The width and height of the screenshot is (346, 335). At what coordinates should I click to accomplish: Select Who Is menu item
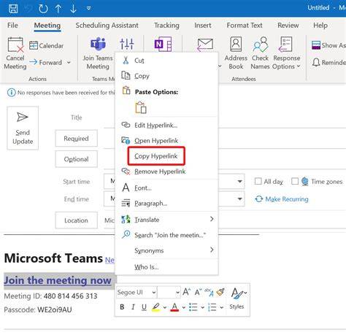tap(166, 267)
